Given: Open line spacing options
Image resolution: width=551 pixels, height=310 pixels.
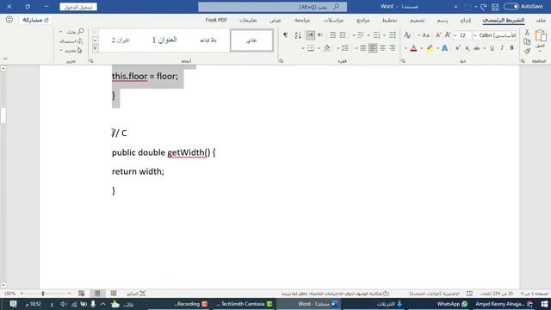Looking at the screenshot, I should tap(344, 48).
